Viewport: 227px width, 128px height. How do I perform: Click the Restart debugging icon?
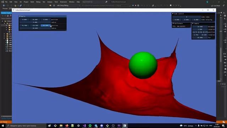pos(138,6)
